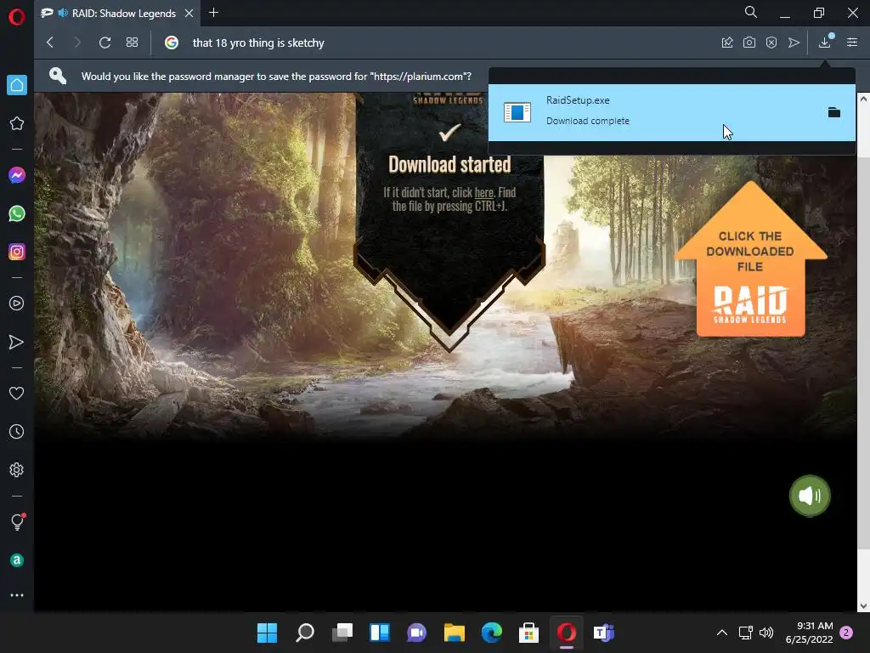Open the My Flow send icon in toolbar

[x=794, y=43]
